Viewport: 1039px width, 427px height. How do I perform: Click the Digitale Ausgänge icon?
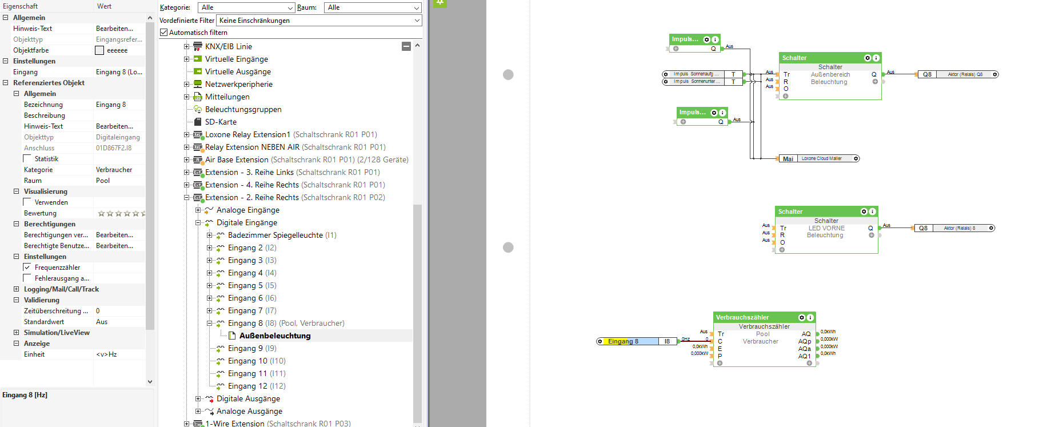pos(209,398)
